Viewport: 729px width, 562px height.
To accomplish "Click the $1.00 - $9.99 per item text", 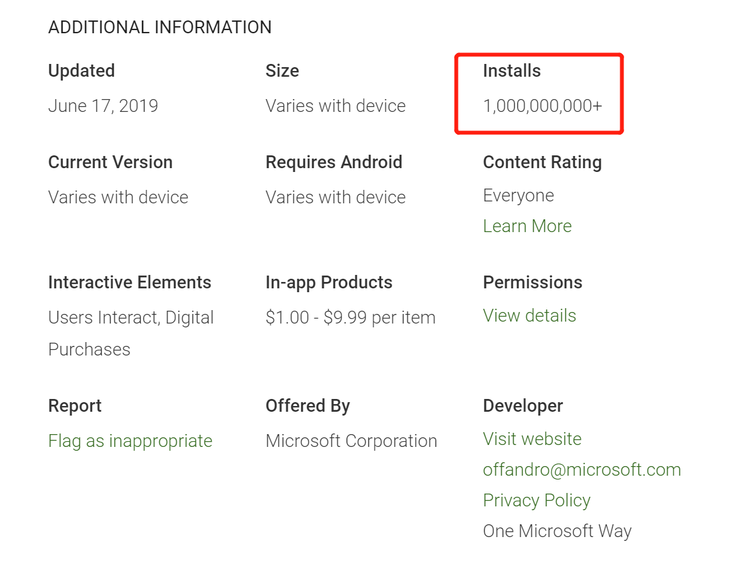I will click(350, 318).
